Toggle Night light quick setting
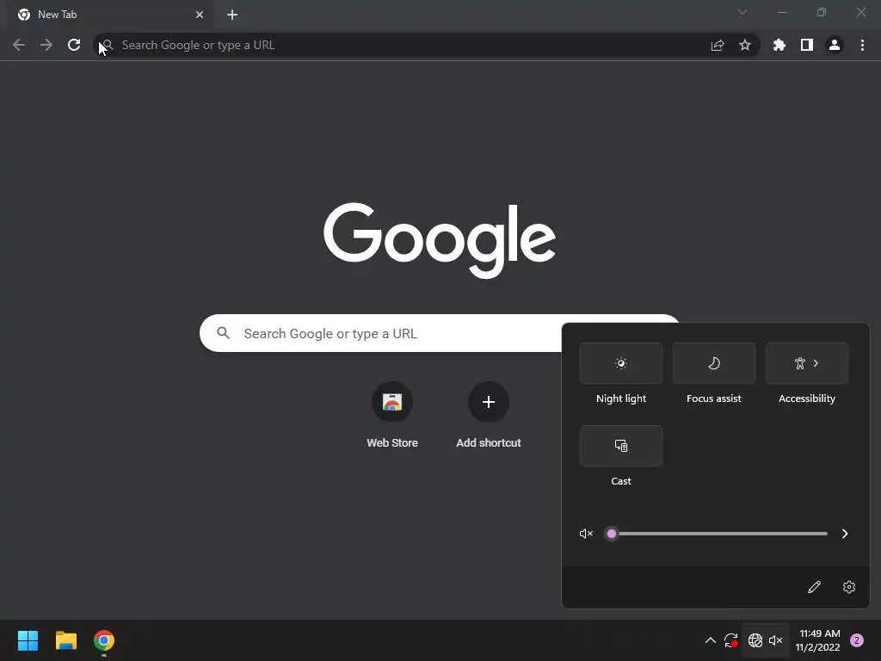 click(621, 363)
